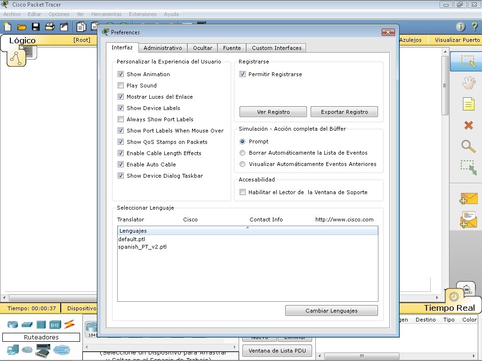Screen dimensions: 482x361
Task: Select default.ptl language file
Action: [x=132, y=239]
